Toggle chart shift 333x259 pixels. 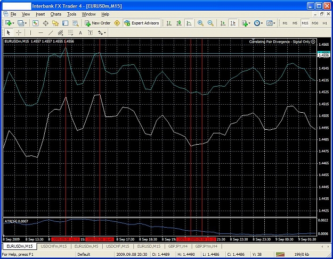pos(233,23)
